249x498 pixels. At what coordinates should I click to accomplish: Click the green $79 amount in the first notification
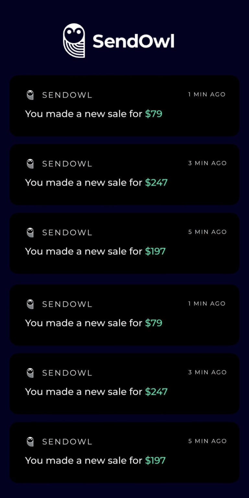click(153, 114)
